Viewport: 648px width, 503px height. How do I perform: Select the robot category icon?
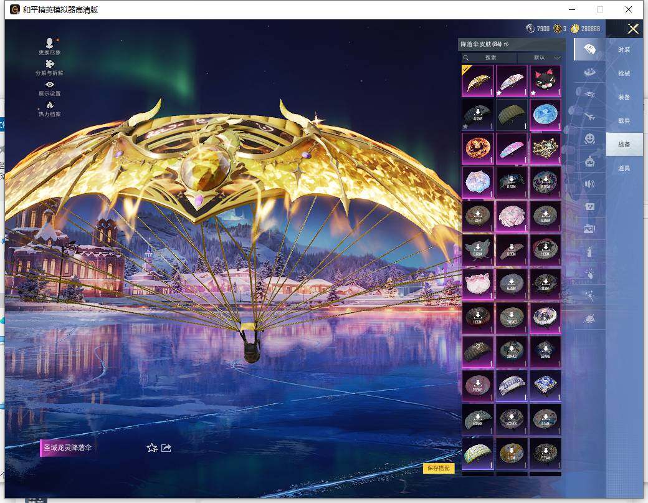click(x=589, y=161)
